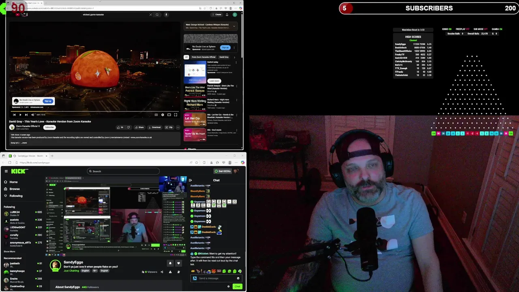Collapse the Kick chat panel

pyautogui.click(x=190, y=180)
